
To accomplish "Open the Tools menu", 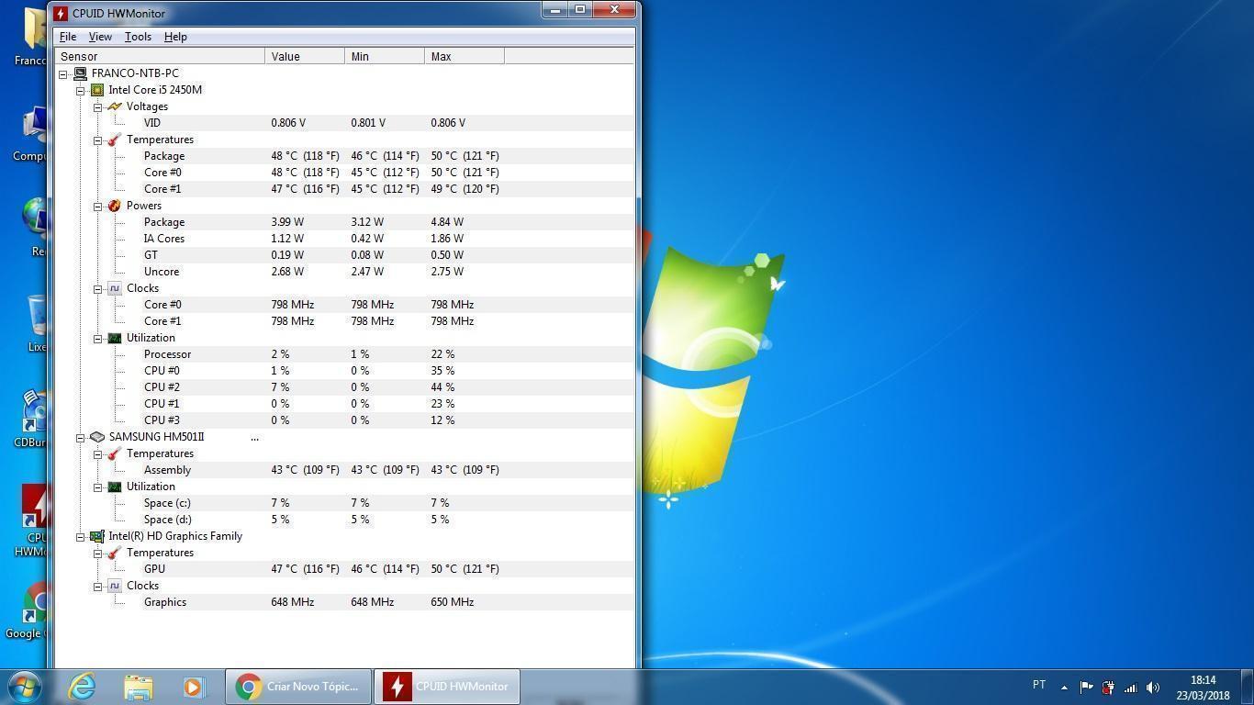I will 138,37.
